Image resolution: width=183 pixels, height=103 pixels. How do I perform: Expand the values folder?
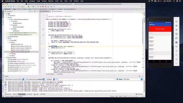8,56
